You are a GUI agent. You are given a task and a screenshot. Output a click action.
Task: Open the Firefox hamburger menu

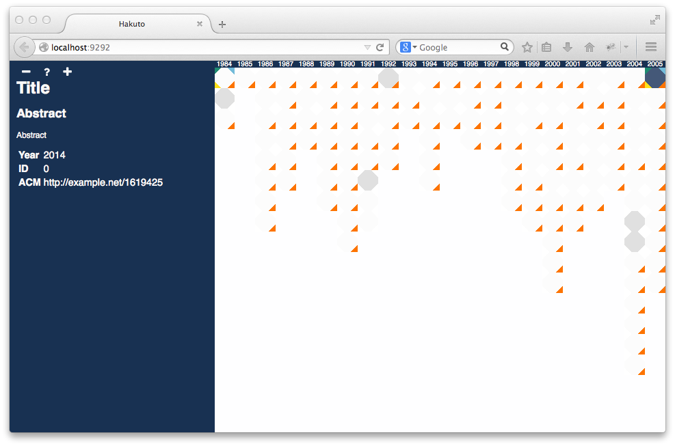651,47
